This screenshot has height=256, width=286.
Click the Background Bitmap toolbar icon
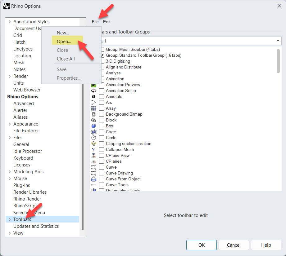(93, 114)
